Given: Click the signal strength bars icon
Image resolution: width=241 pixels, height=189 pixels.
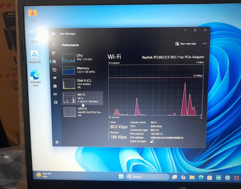Looking at the screenshot, I should [x=152, y=141].
